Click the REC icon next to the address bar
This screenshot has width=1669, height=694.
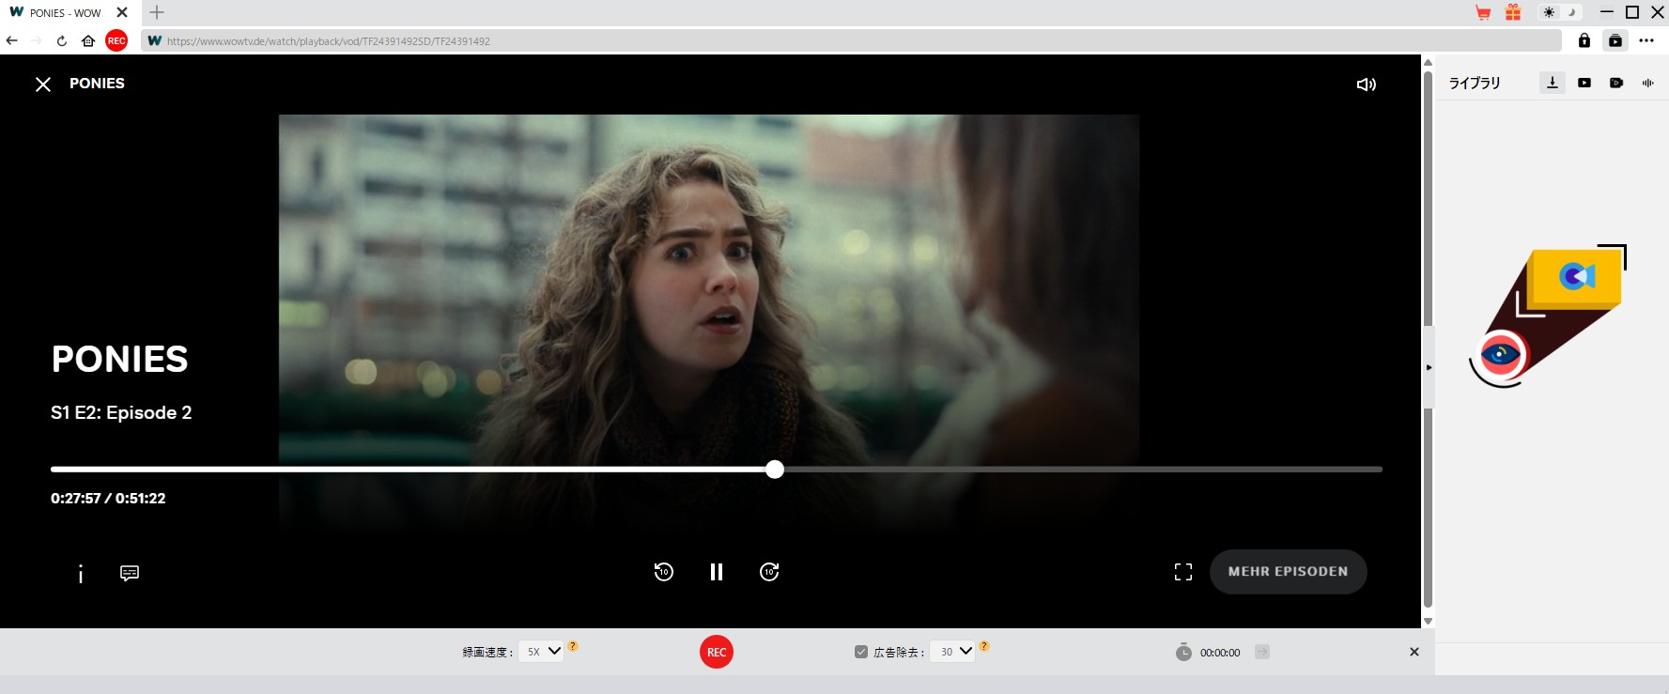click(116, 40)
